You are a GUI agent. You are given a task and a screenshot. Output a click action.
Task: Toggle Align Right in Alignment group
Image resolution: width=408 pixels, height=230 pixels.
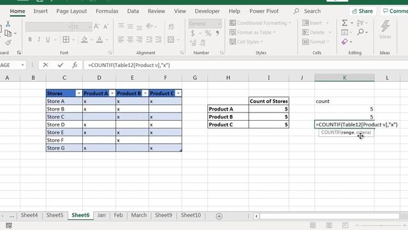point(140,40)
